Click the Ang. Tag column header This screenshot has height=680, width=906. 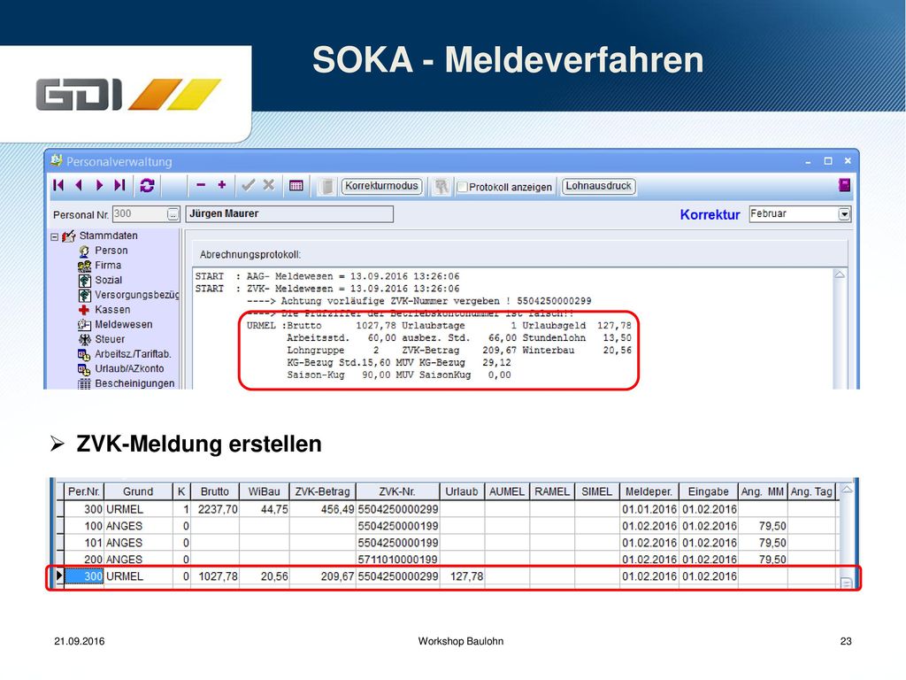[x=811, y=491]
